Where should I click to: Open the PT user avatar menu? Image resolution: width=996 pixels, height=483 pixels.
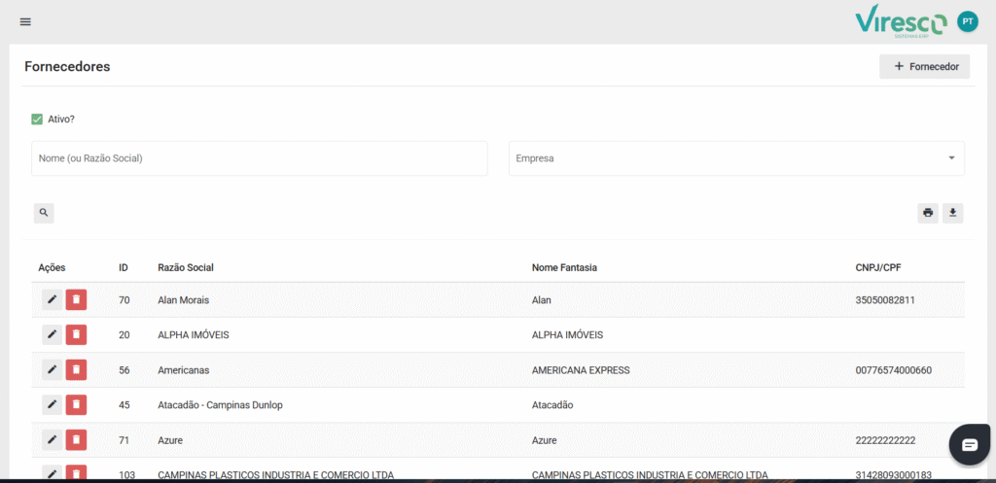(x=967, y=21)
